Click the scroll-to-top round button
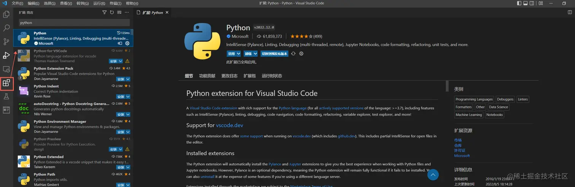Screen dimensions: 575x187 (433, 174)
